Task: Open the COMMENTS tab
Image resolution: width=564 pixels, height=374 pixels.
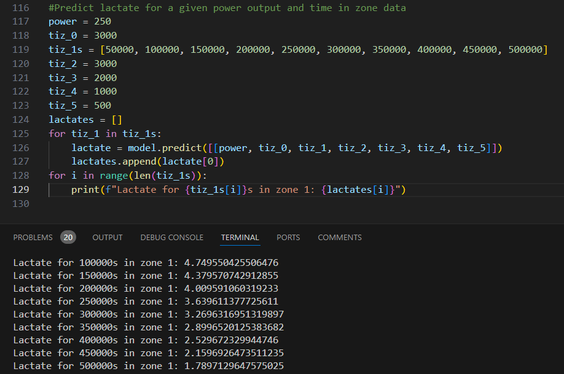Action: [x=340, y=237]
